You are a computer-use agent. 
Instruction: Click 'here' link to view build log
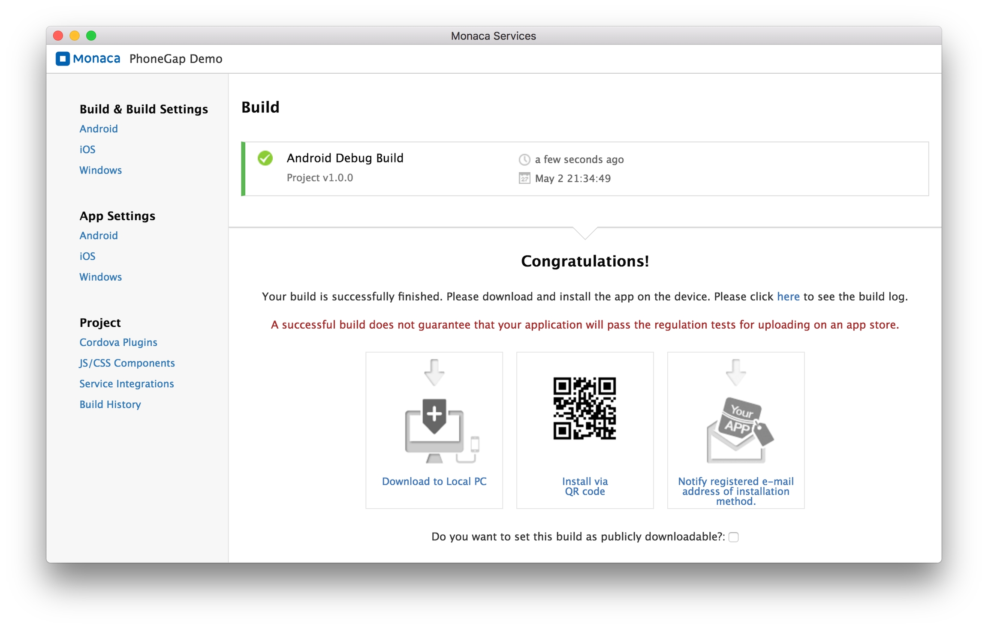point(788,297)
